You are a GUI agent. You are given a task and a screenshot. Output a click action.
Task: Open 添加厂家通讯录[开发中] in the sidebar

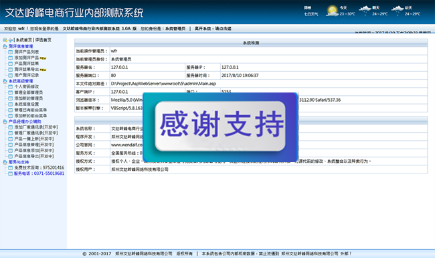tap(36, 127)
